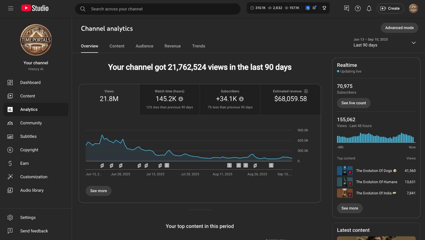This screenshot has height=240, width=425.
Task: Open The Evolution Of Dogs thumbnail
Action: (x=345, y=171)
